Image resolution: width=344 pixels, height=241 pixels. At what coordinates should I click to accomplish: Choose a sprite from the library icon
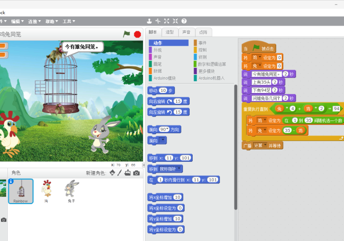112,173
